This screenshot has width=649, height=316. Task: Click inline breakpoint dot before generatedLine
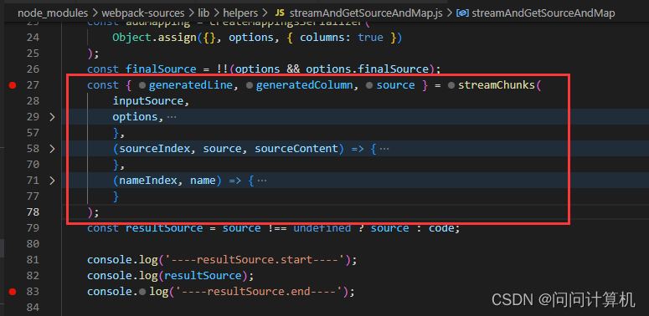point(142,85)
